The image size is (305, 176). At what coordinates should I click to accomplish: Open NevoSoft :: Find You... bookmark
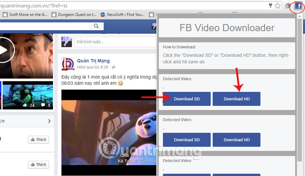[122, 15]
